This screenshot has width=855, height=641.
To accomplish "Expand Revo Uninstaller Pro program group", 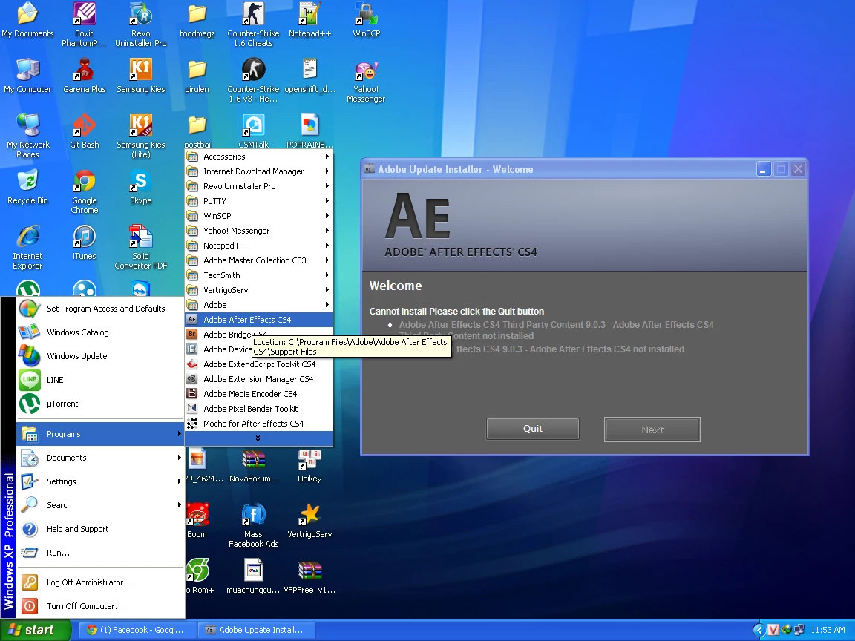I will (x=258, y=186).
